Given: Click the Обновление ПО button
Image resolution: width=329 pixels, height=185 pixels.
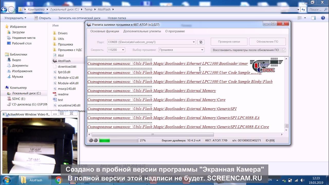Looking at the screenshot, I should tap(267, 42).
